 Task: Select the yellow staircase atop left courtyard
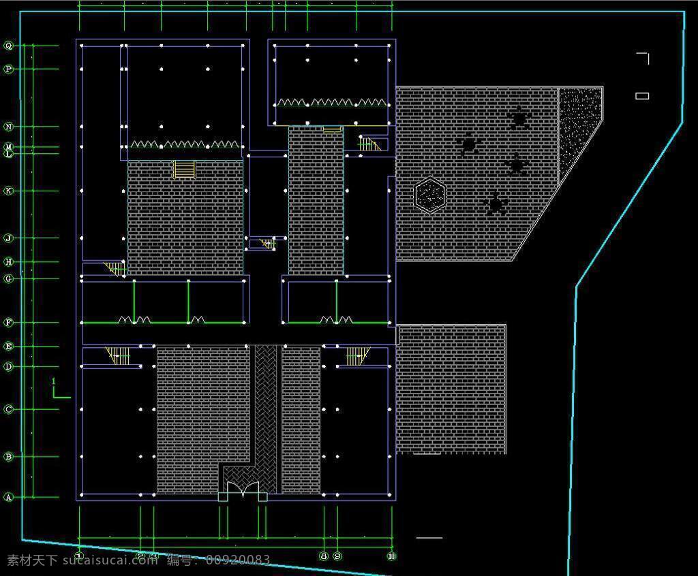184,170
